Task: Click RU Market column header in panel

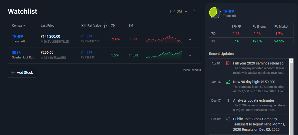Action: tap(281, 27)
